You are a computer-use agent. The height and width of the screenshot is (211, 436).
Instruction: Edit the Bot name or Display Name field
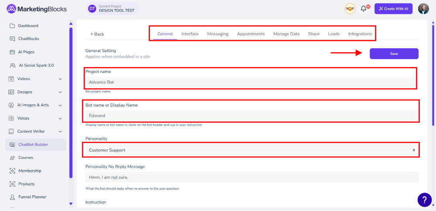(252, 115)
